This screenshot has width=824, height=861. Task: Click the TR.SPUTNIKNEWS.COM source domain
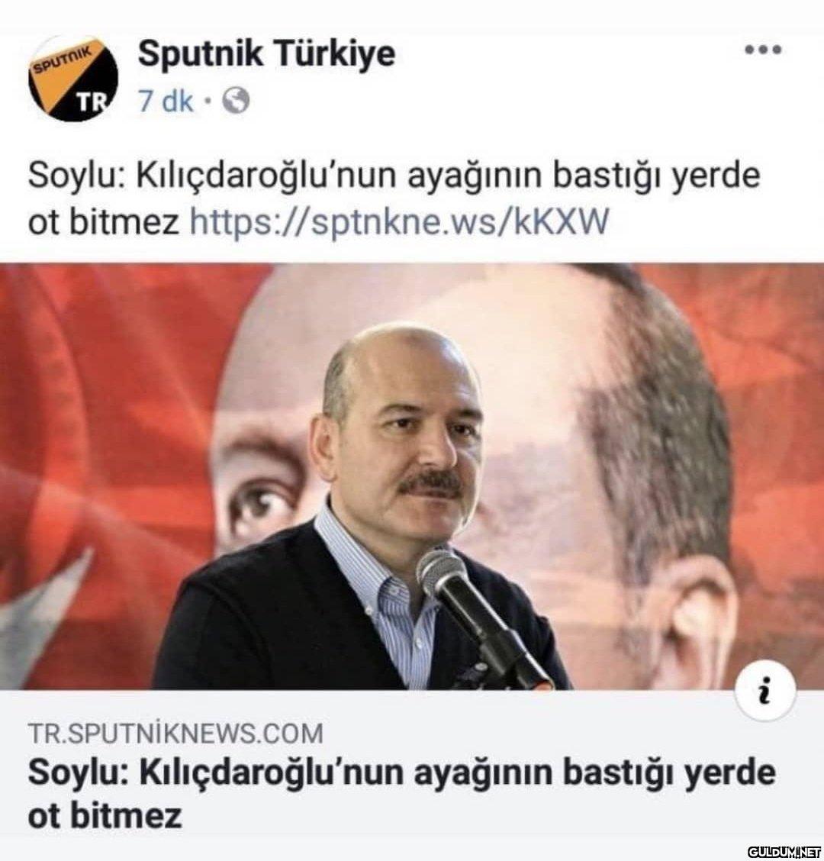coord(175,734)
